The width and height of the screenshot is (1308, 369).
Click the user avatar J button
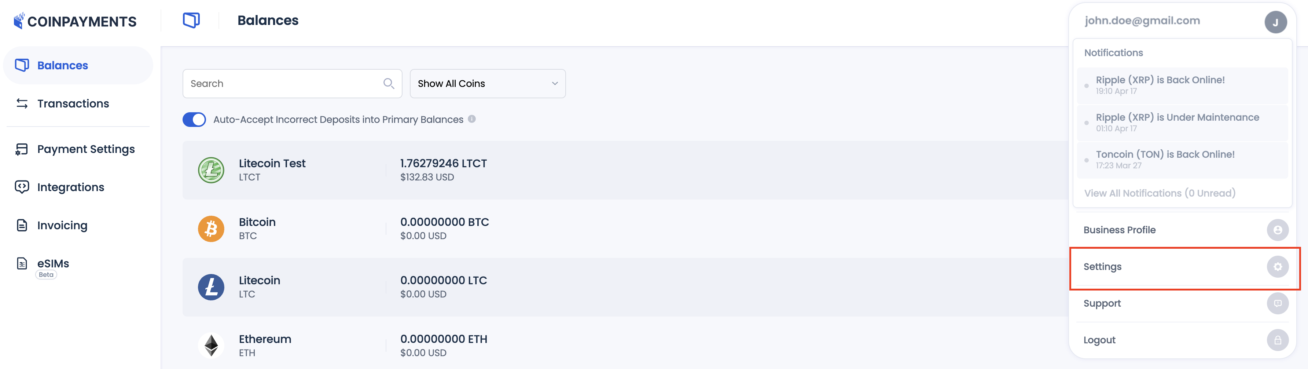1275,22
